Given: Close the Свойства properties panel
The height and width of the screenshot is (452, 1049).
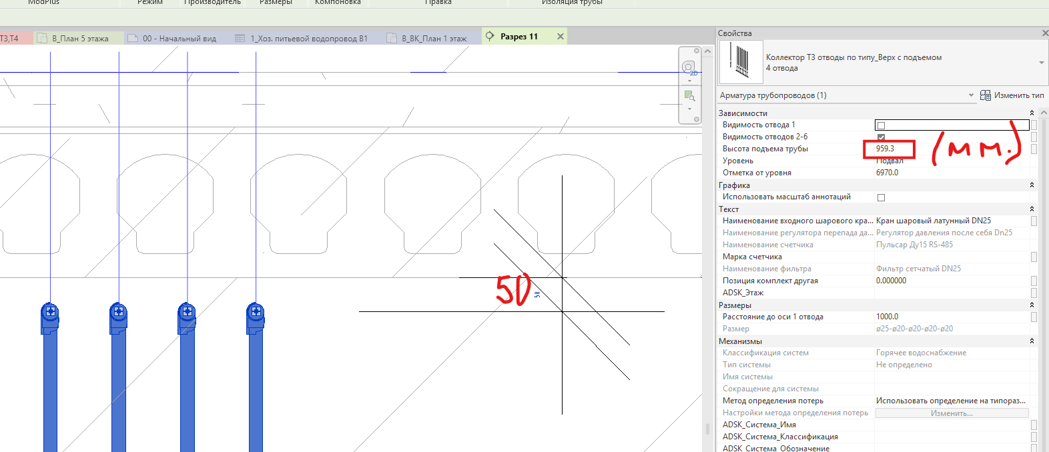Looking at the screenshot, I should pos(1045,33).
